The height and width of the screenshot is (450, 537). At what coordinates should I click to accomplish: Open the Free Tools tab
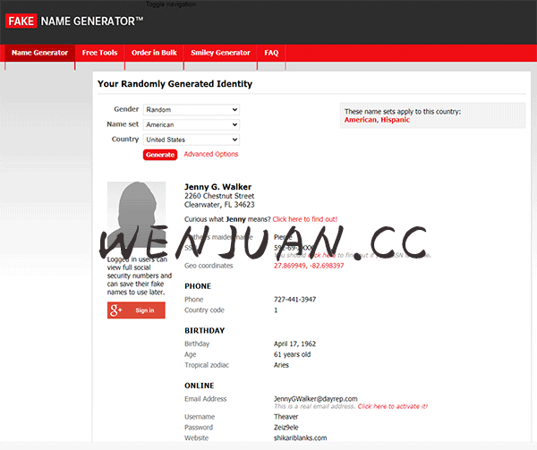pyautogui.click(x=99, y=53)
